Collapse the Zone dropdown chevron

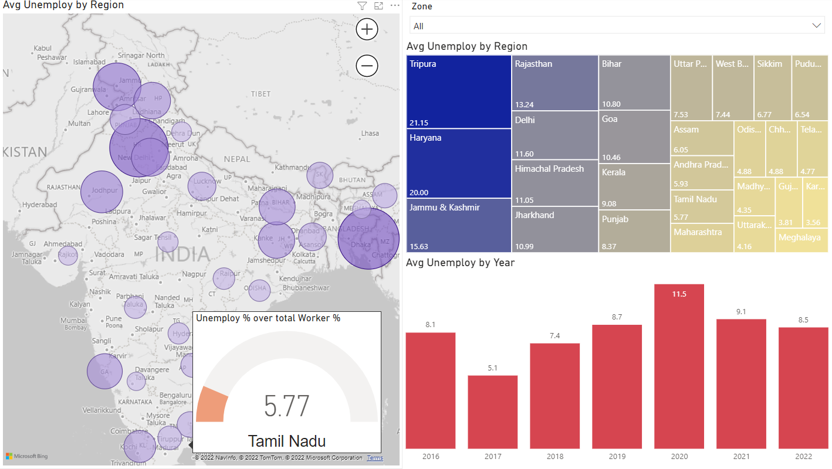pyautogui.click(x=816, y=25)
